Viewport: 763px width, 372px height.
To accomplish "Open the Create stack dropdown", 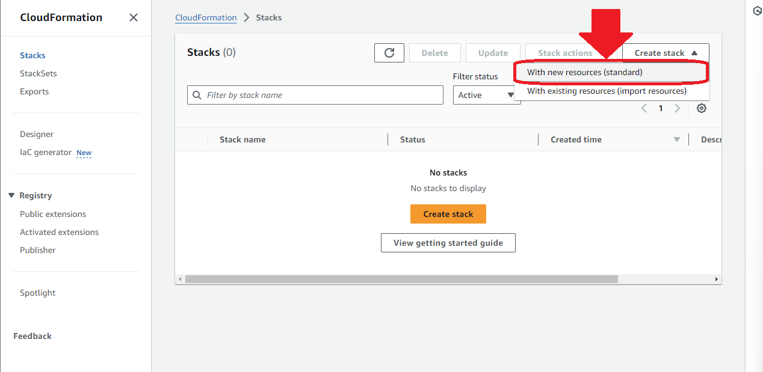I will tap(666, 53).
